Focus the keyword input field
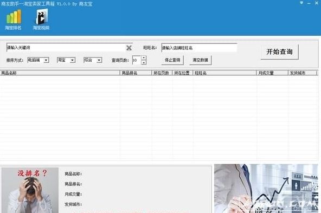 pos(66,48)
